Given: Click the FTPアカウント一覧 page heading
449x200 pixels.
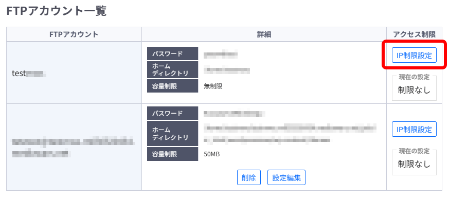Looking at the screenshot, I should pos(57,11).
